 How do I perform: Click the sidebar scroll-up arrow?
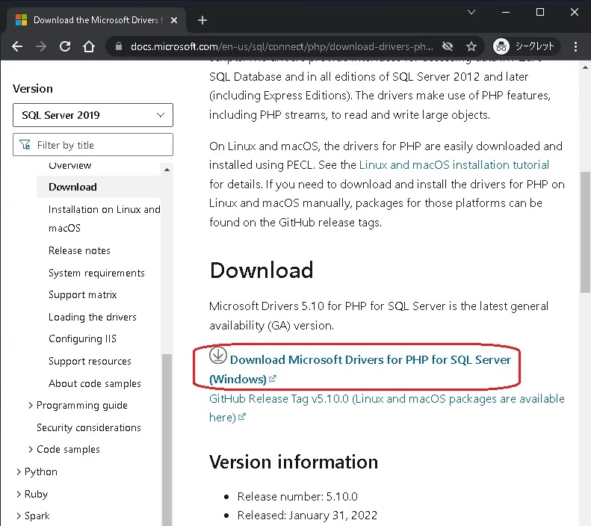[167, 170]
